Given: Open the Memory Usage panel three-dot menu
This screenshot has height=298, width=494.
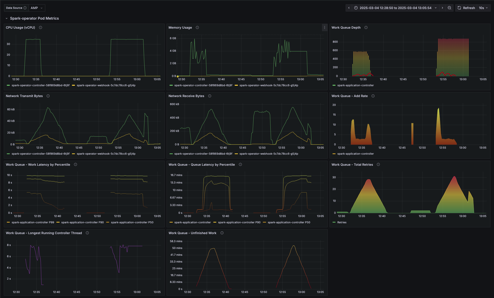Looking at the screenshot, I should click(x=324, y=28).
